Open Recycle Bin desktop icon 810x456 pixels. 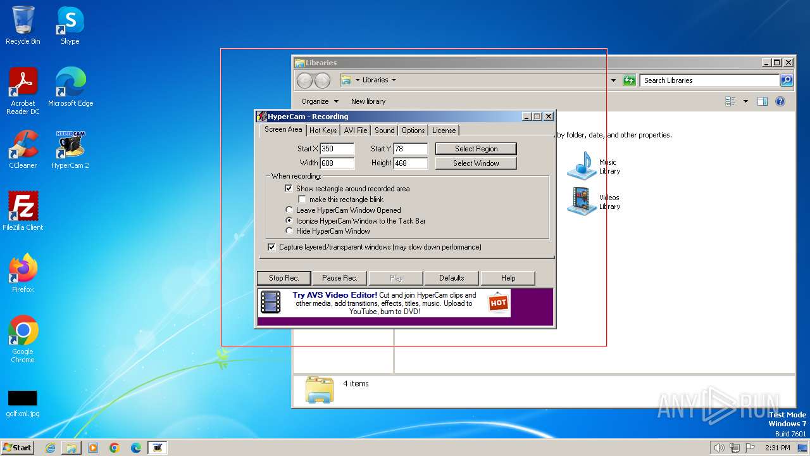tap(23, 25)
